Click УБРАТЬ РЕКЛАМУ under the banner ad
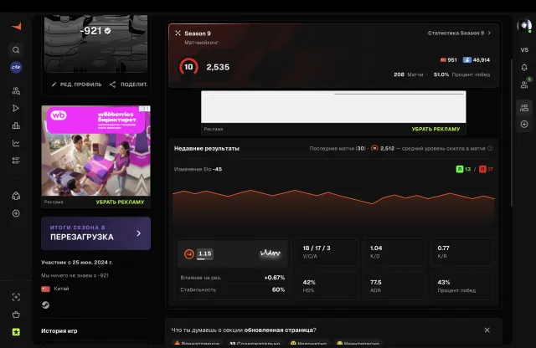 coord(435,129)
